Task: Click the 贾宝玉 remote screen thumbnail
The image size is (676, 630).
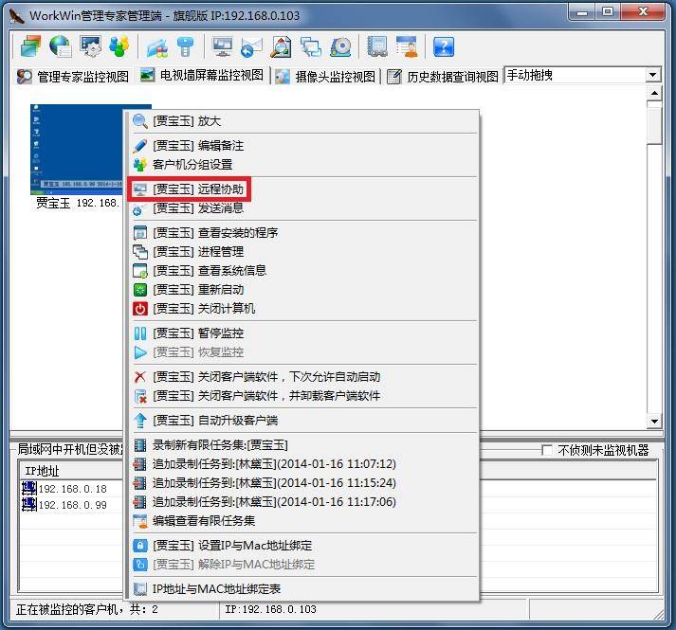Action: 78,147
